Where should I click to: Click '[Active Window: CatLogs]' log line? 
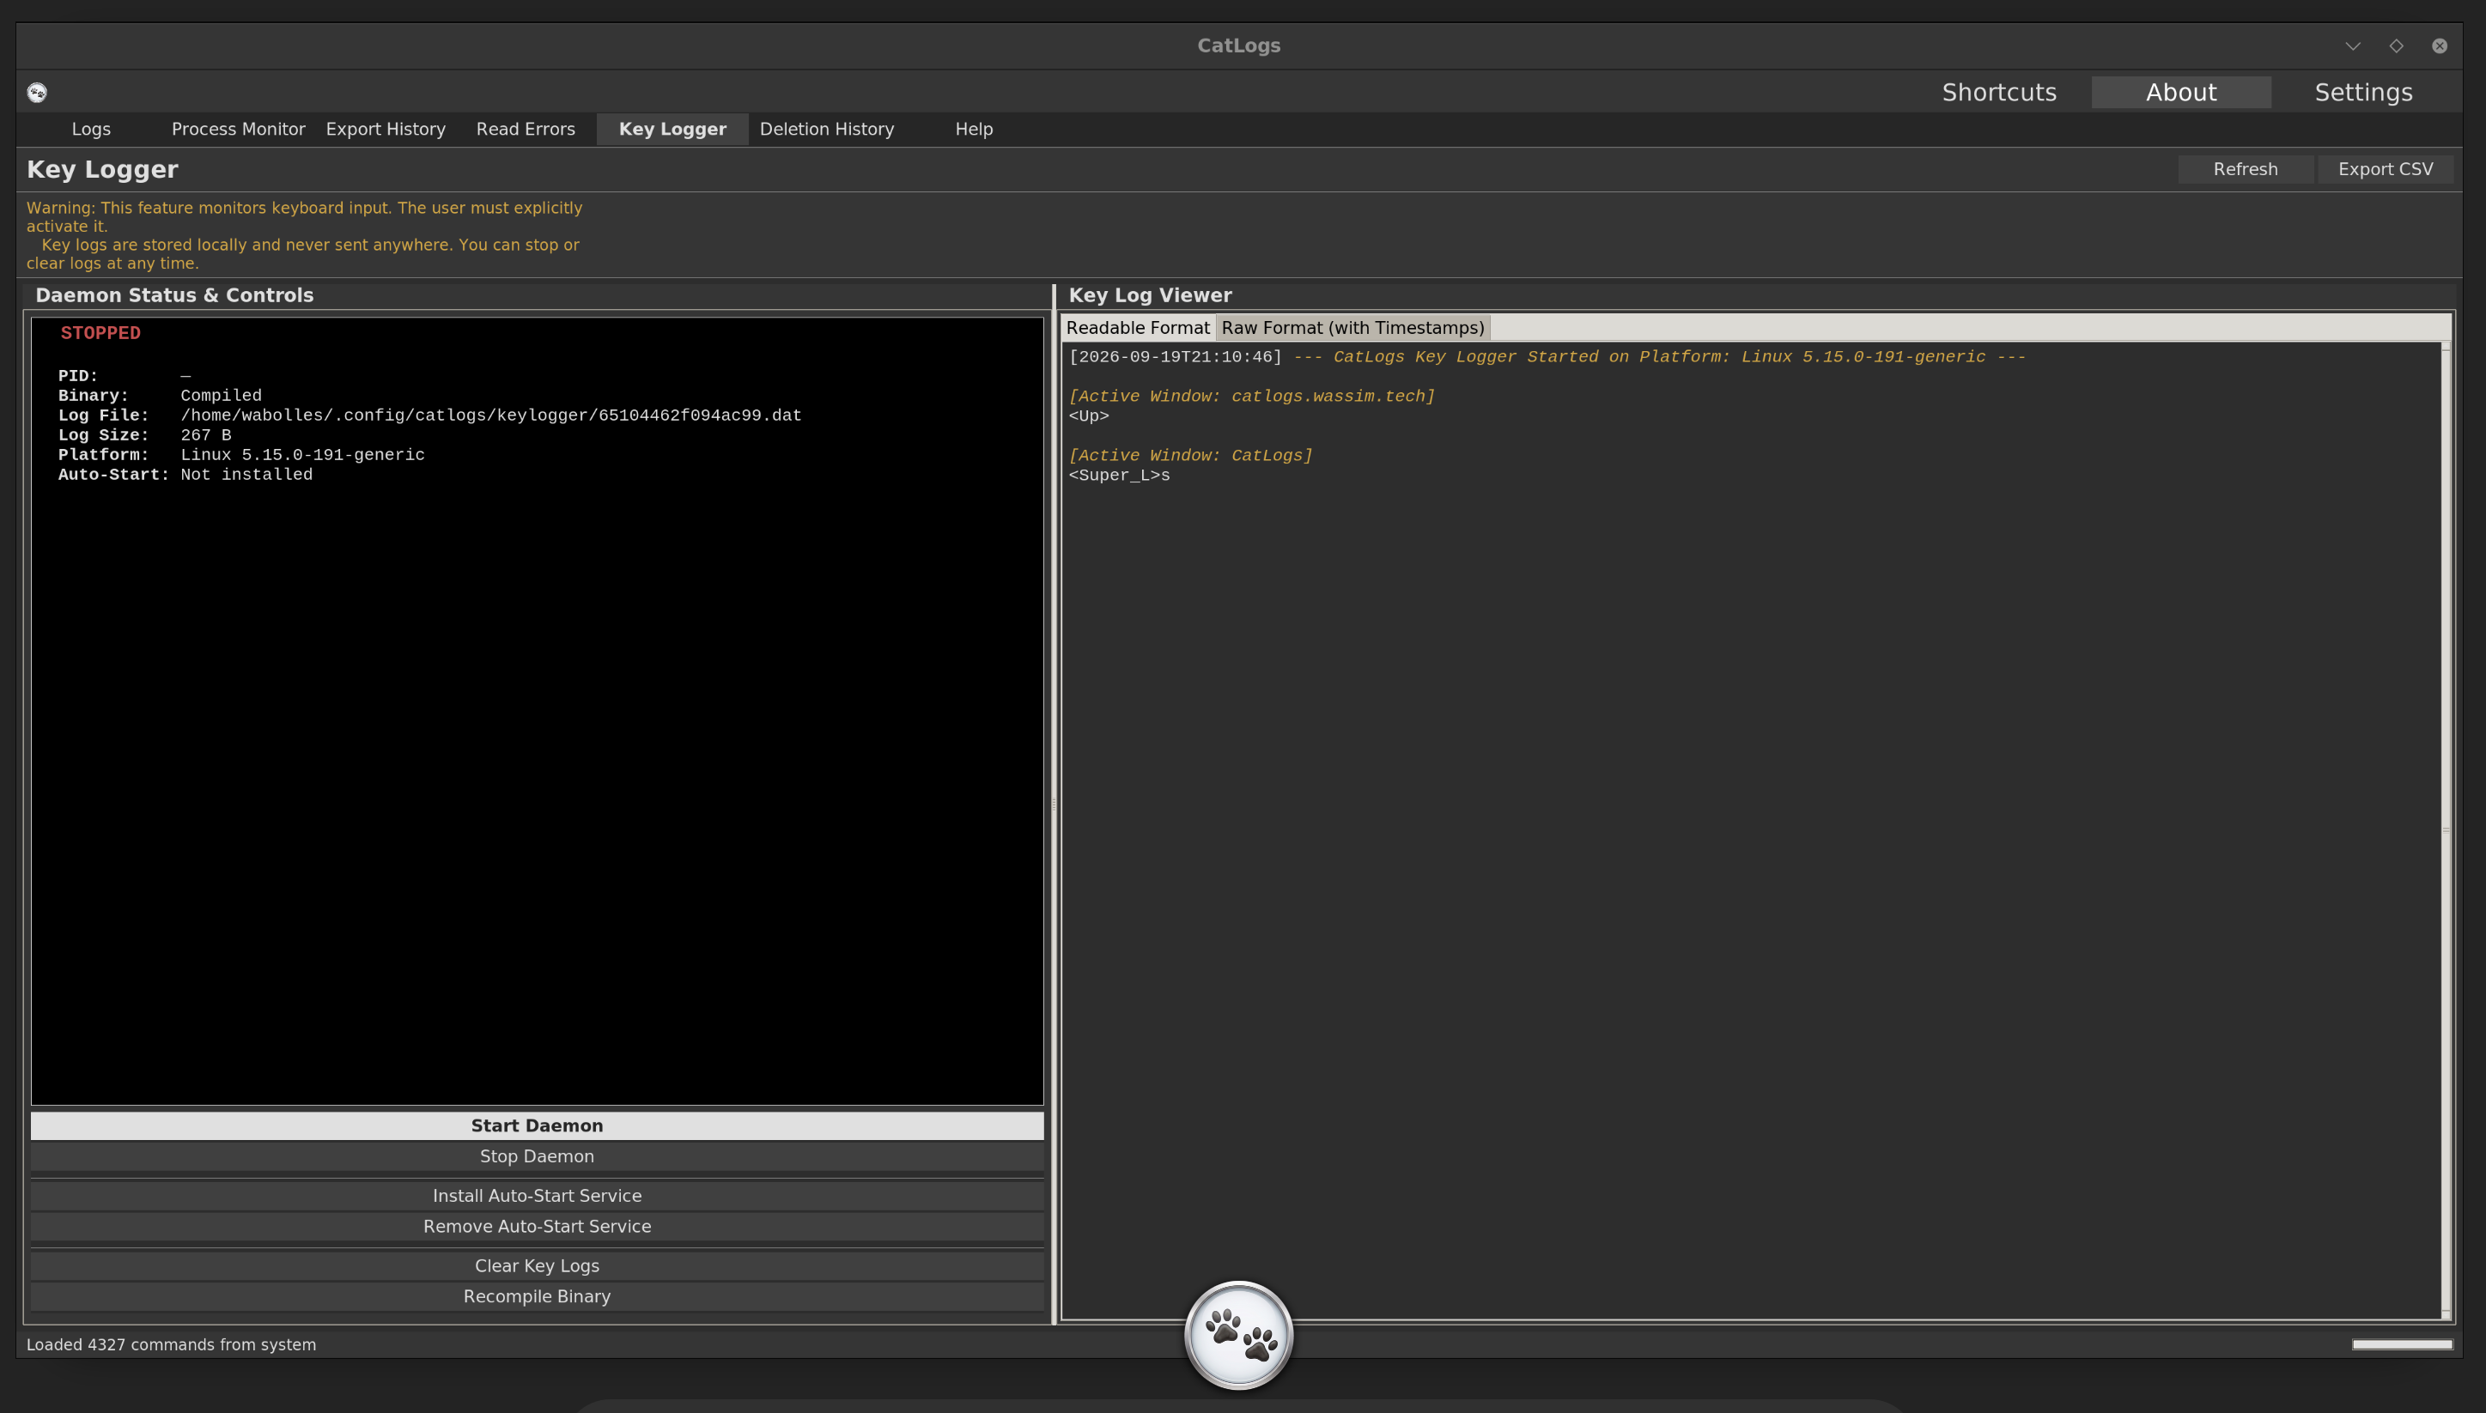click(x=1190, y=455)
